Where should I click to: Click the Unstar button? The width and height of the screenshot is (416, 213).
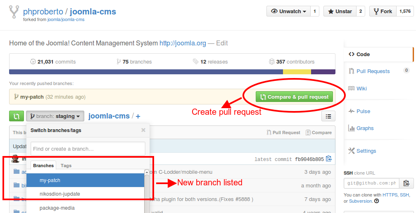(x=340, y=12)
